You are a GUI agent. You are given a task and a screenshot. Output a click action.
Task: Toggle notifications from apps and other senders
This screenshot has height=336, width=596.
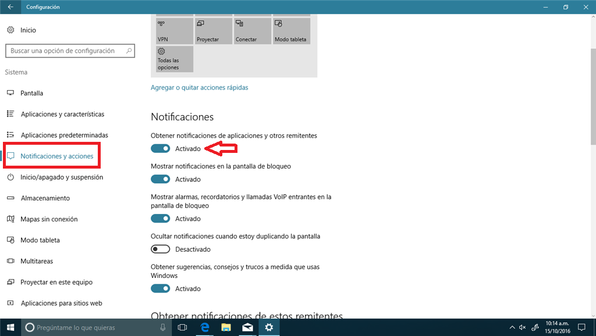[x=161, y=148]
